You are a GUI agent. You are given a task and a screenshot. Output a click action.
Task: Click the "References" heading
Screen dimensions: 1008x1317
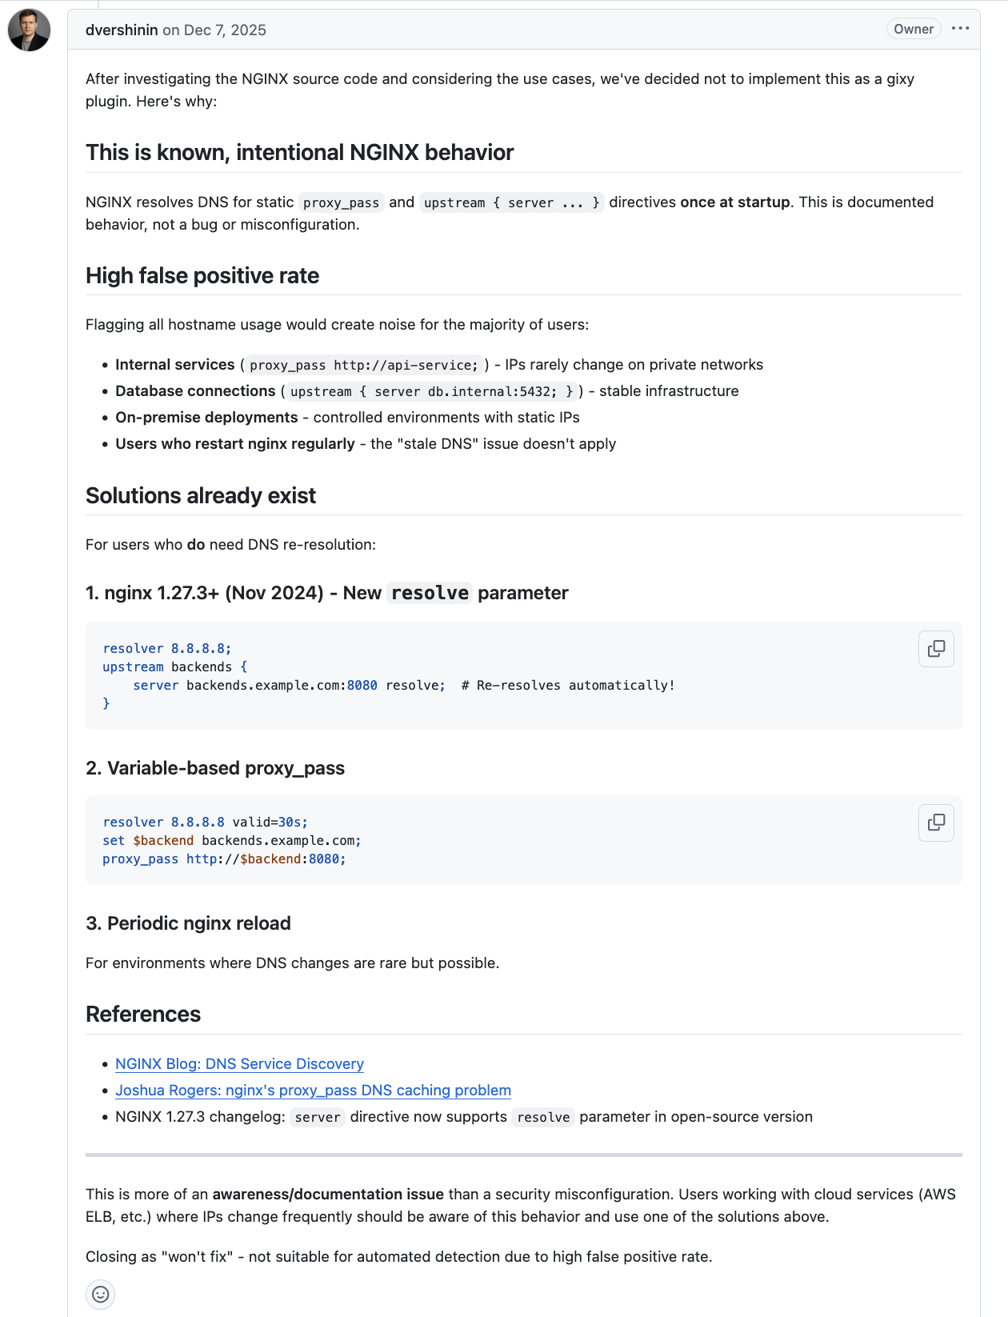pos(143,1015)
